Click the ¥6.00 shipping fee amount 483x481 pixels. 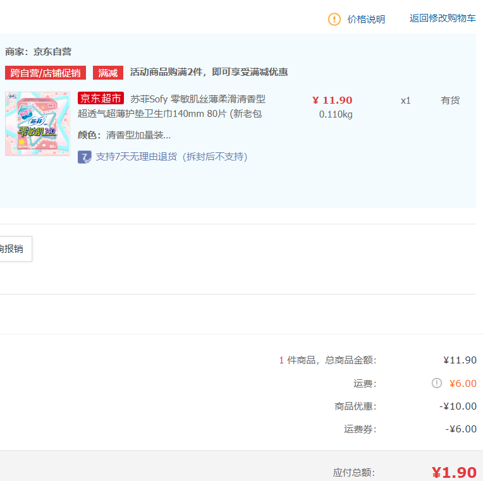[x=463, y=384]
